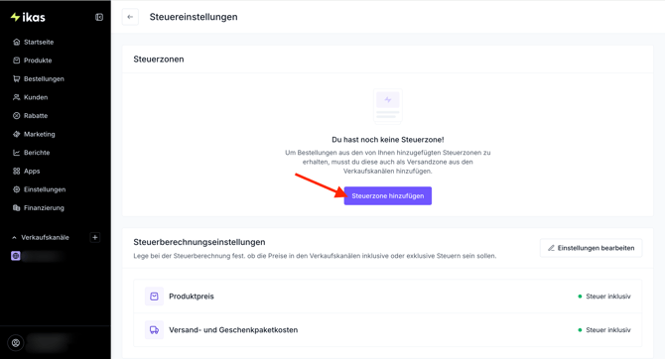Open Einstellungen gear icon
This screenshot has height=359, width=665.
coord(17,189)
